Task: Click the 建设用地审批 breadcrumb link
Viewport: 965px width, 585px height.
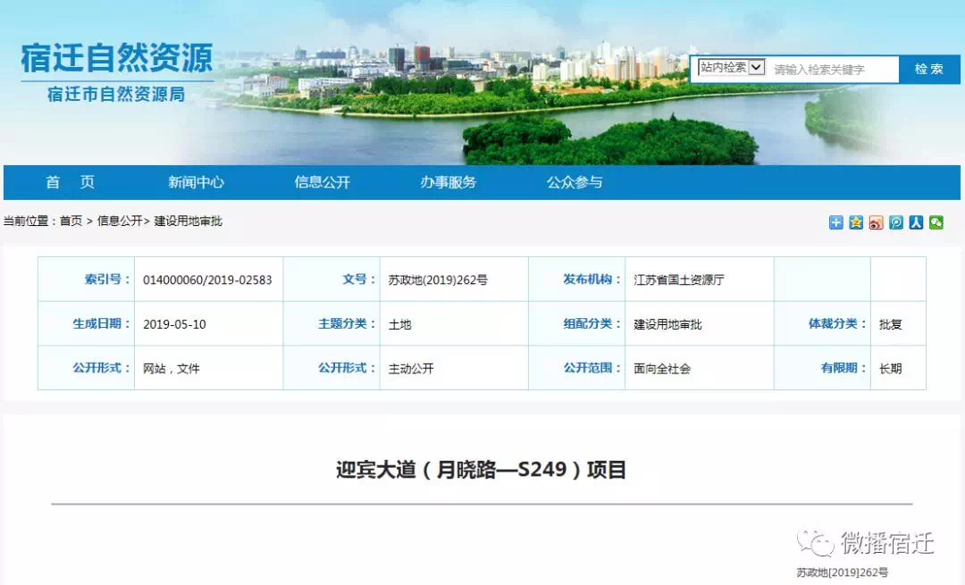Action: pyautogui.click(x=188, y=221)
